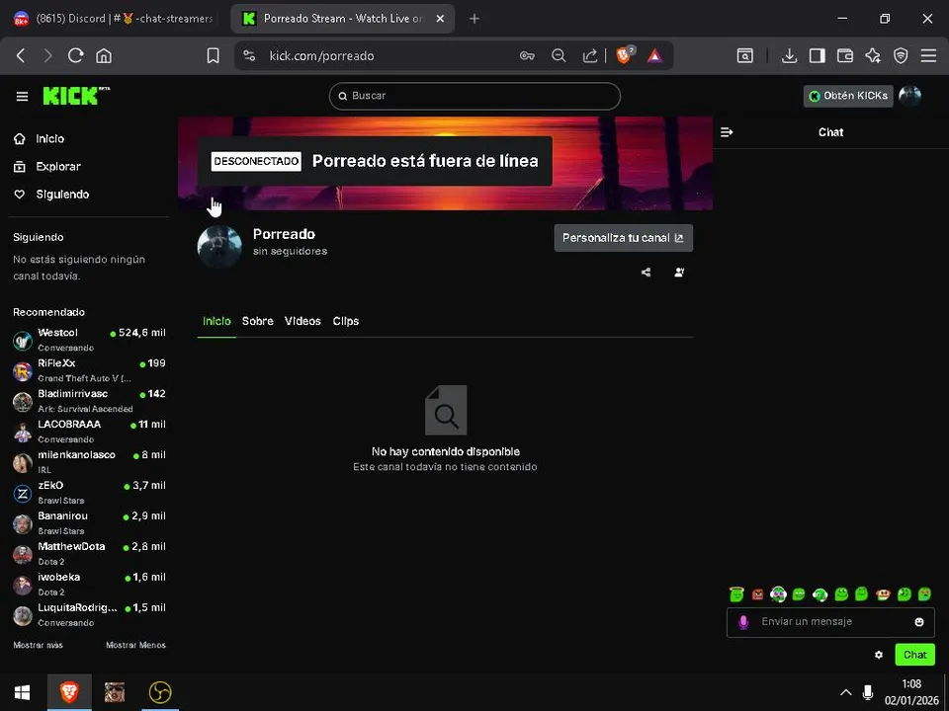
Task: Click the green Chat send button
Action: tap(914, 655)
